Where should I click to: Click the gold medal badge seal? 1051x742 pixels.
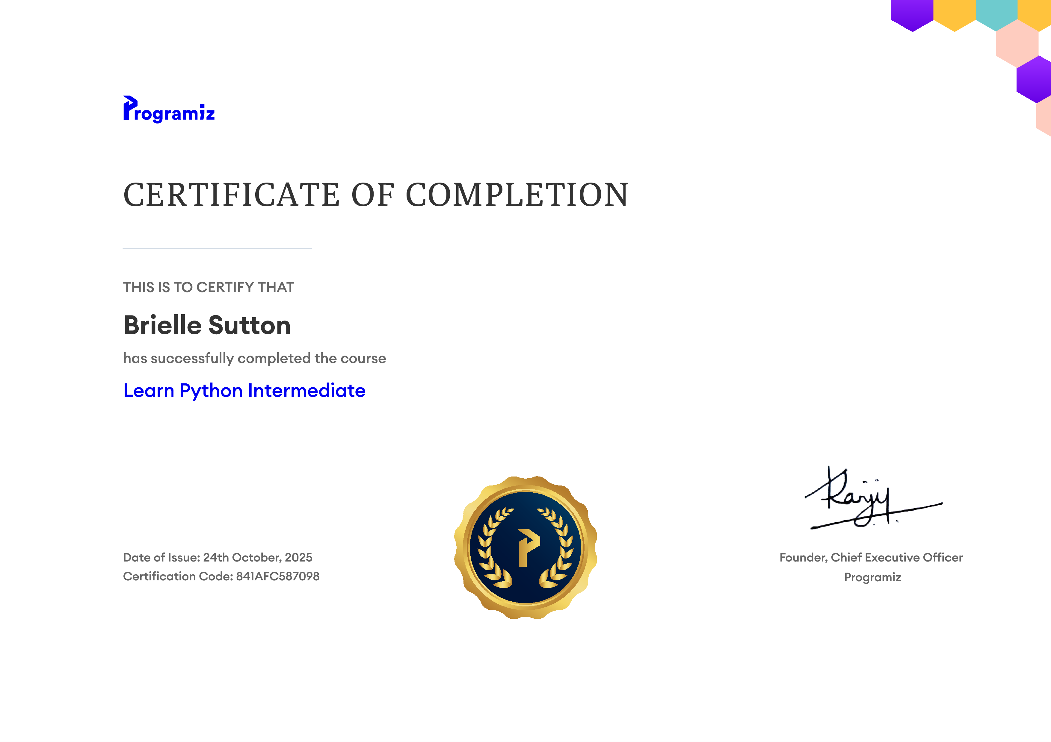525,547
